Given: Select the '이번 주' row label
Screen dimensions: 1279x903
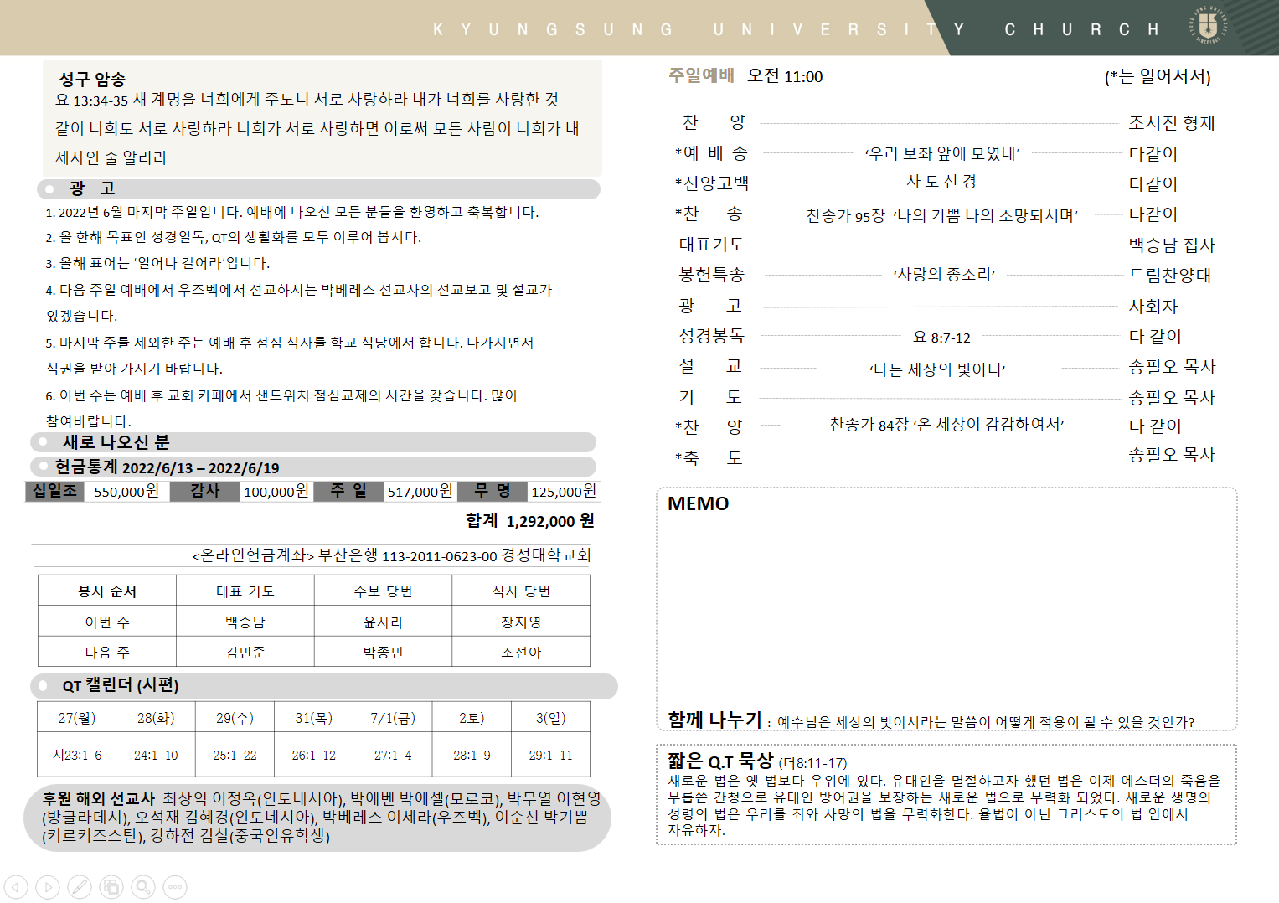Looking at the screenshot, I should [107, 622].
